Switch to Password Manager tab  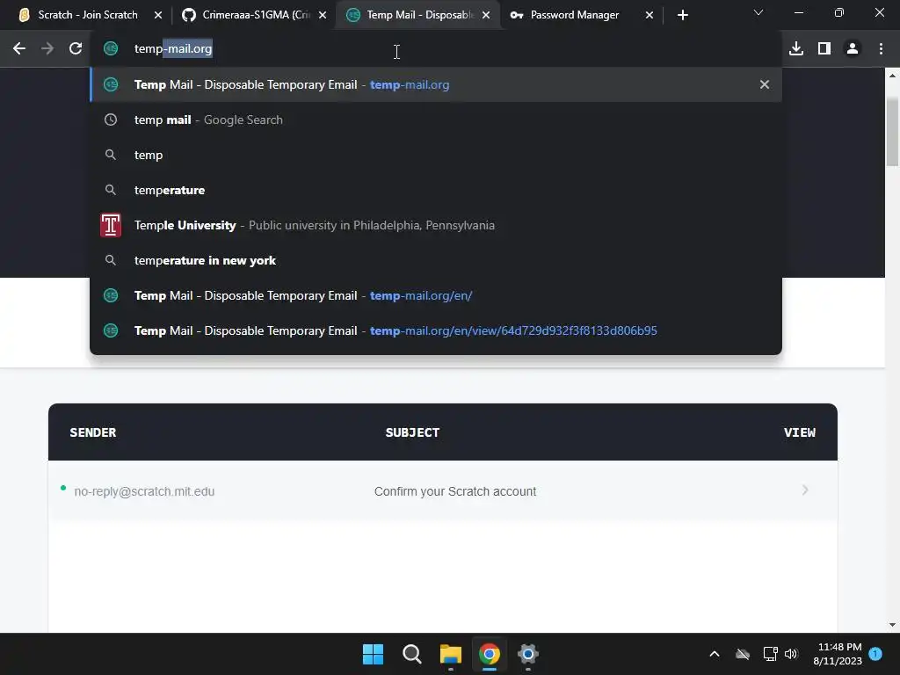tap(582, 15)
